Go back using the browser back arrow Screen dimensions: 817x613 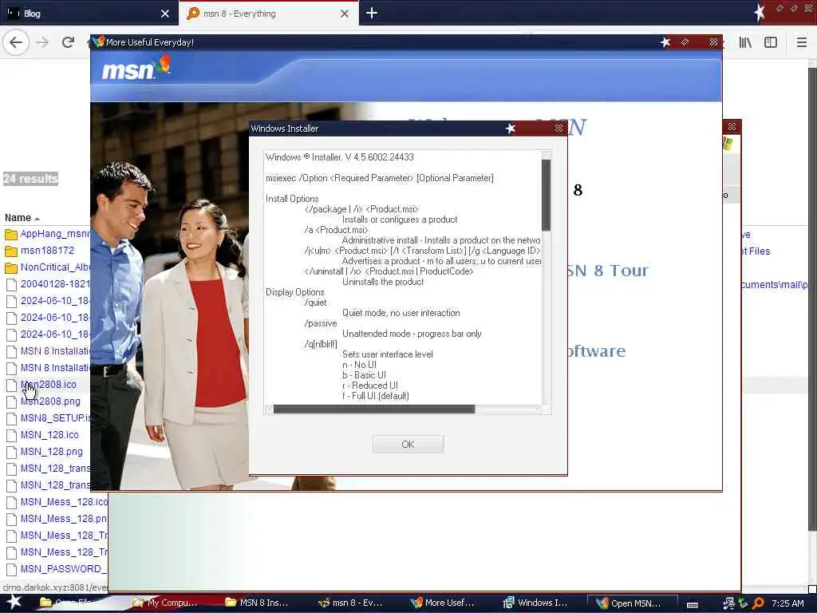point(16,42)
